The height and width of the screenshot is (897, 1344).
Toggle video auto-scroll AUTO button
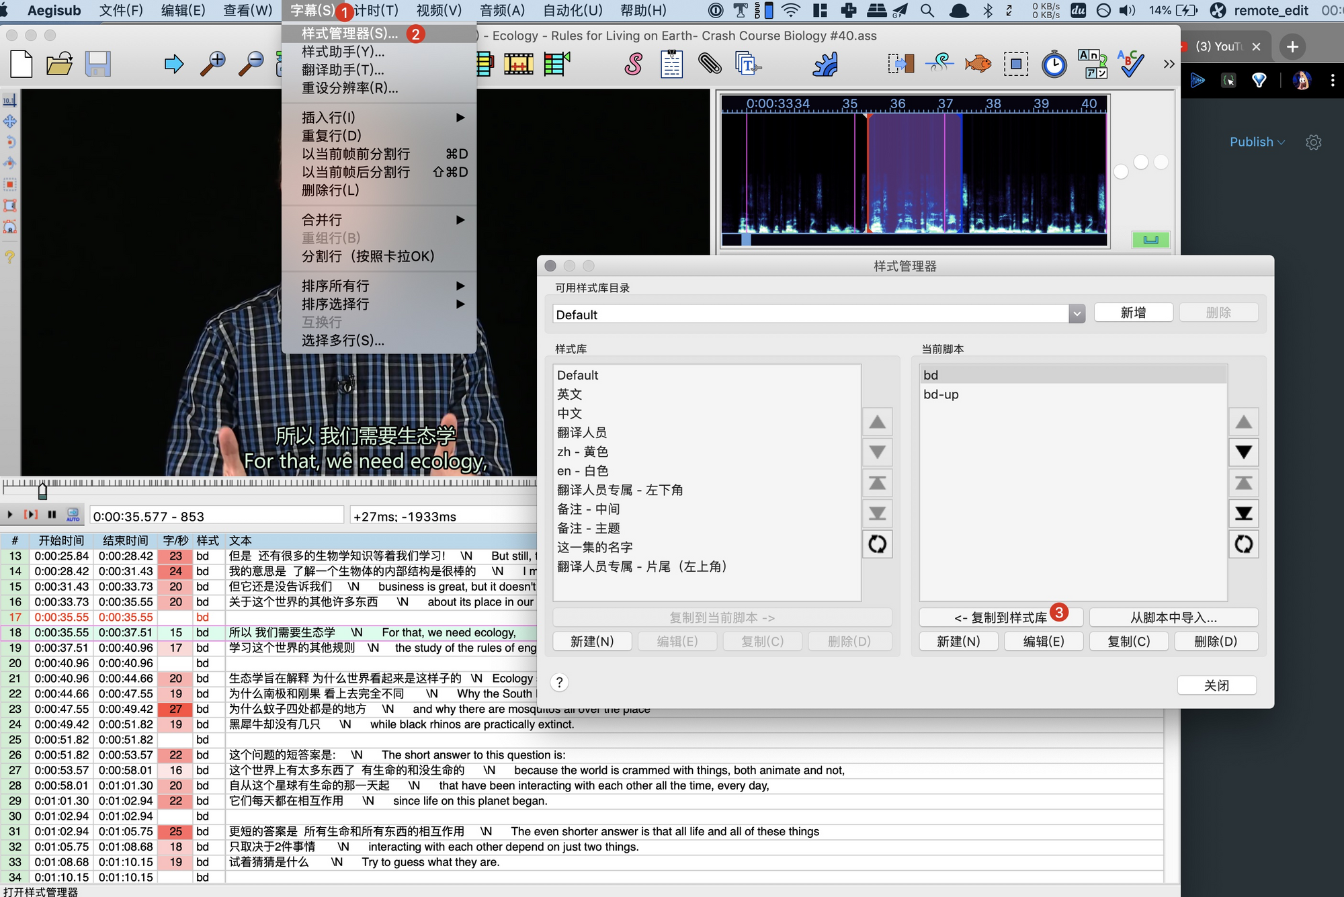[73, 515]
